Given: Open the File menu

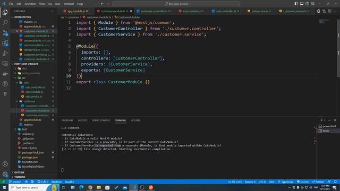Looking at the screenshot, I should click(11, 4).
